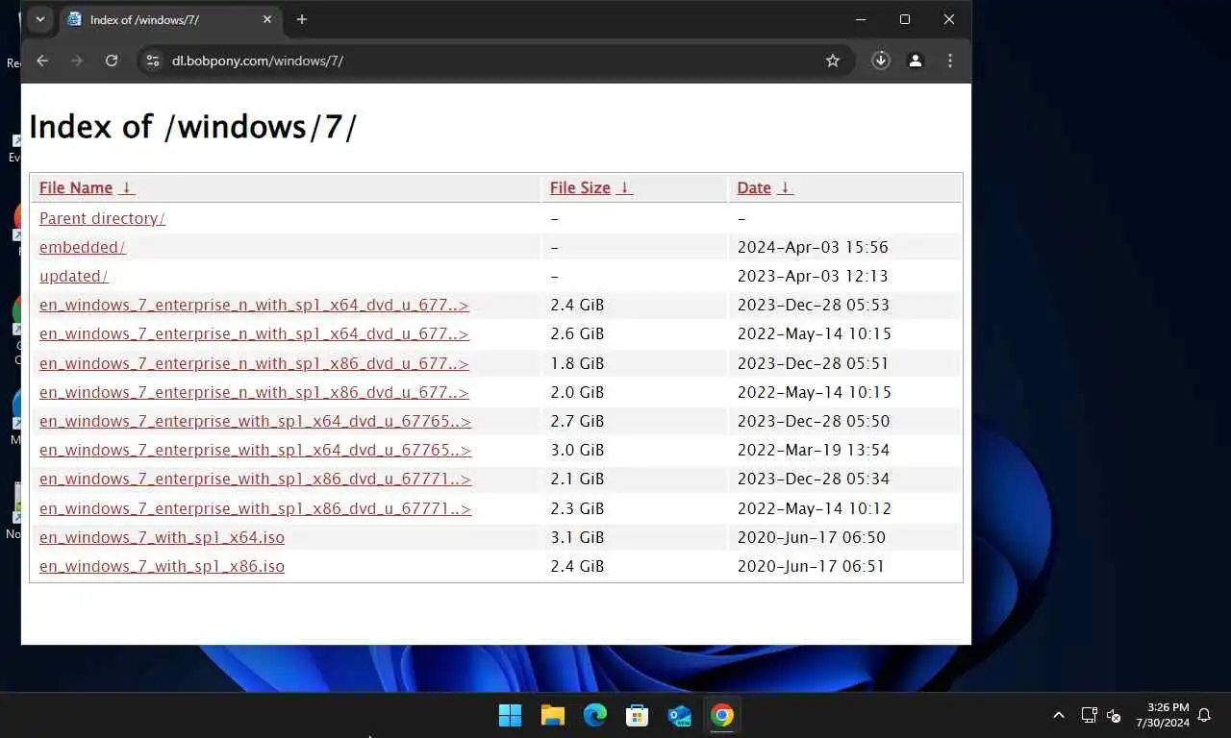Sort by the File Size header link
This screenshot has height=738, width=1231.
(x=580, y=187)
